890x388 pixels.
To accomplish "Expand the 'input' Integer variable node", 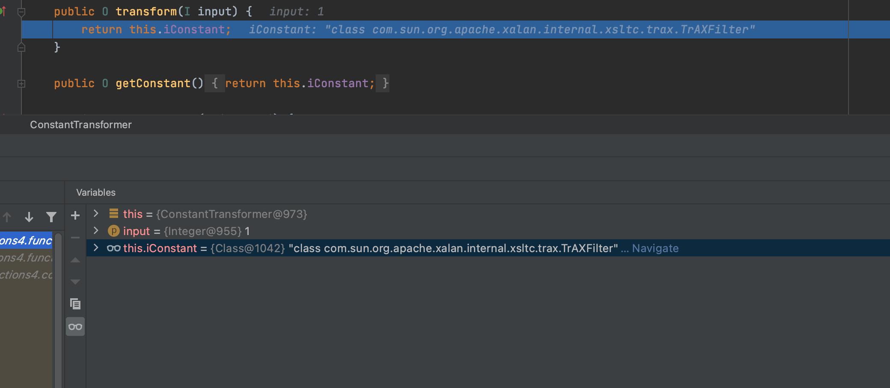I will 96,231.
